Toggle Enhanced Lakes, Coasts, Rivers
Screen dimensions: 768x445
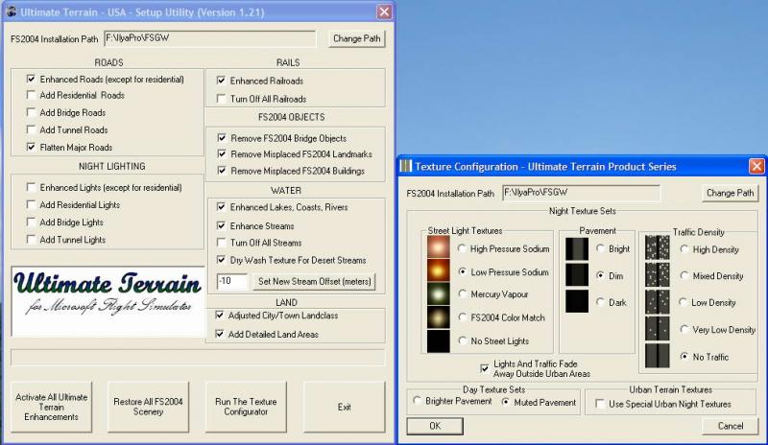pos(222,207)
